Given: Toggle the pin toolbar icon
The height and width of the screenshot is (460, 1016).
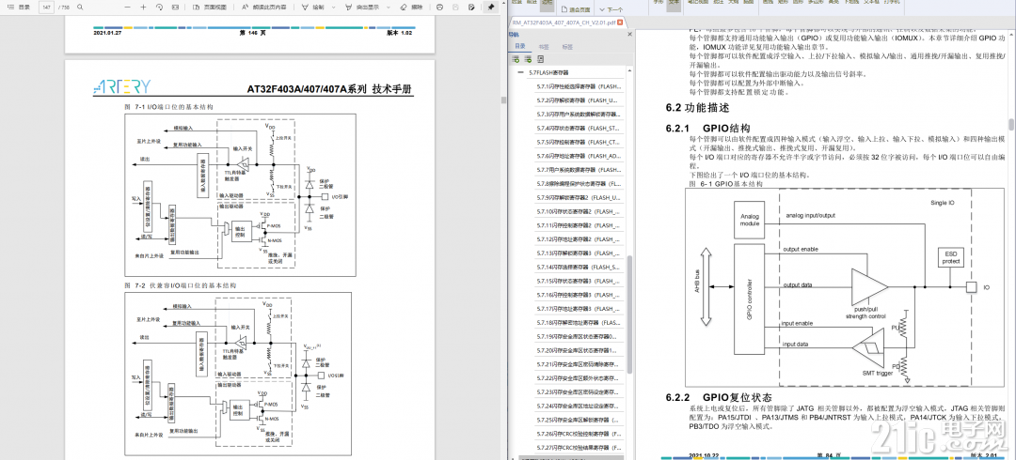Looking at the screenshot, I should click(490, 8).
